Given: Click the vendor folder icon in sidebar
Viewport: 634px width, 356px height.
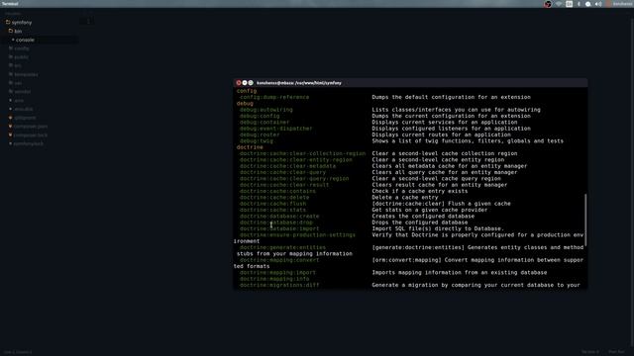Looking at the screenshot, I should [11, 92].
